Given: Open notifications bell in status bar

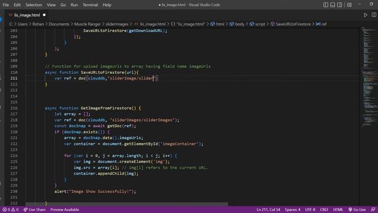Looking at the screenshot, I should [x=373, y=209].
